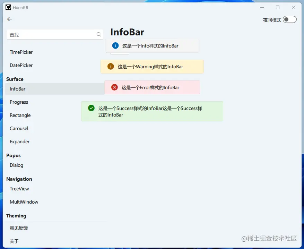Image resolution: width=304 pixels, height=249 pixels.
Task: Open the TreeView page from the sidebar
Action: [19, 189]
